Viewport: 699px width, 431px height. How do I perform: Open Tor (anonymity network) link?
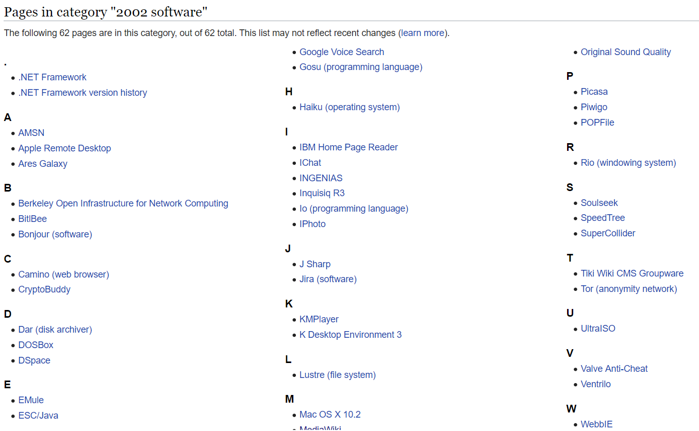[629, 289]
